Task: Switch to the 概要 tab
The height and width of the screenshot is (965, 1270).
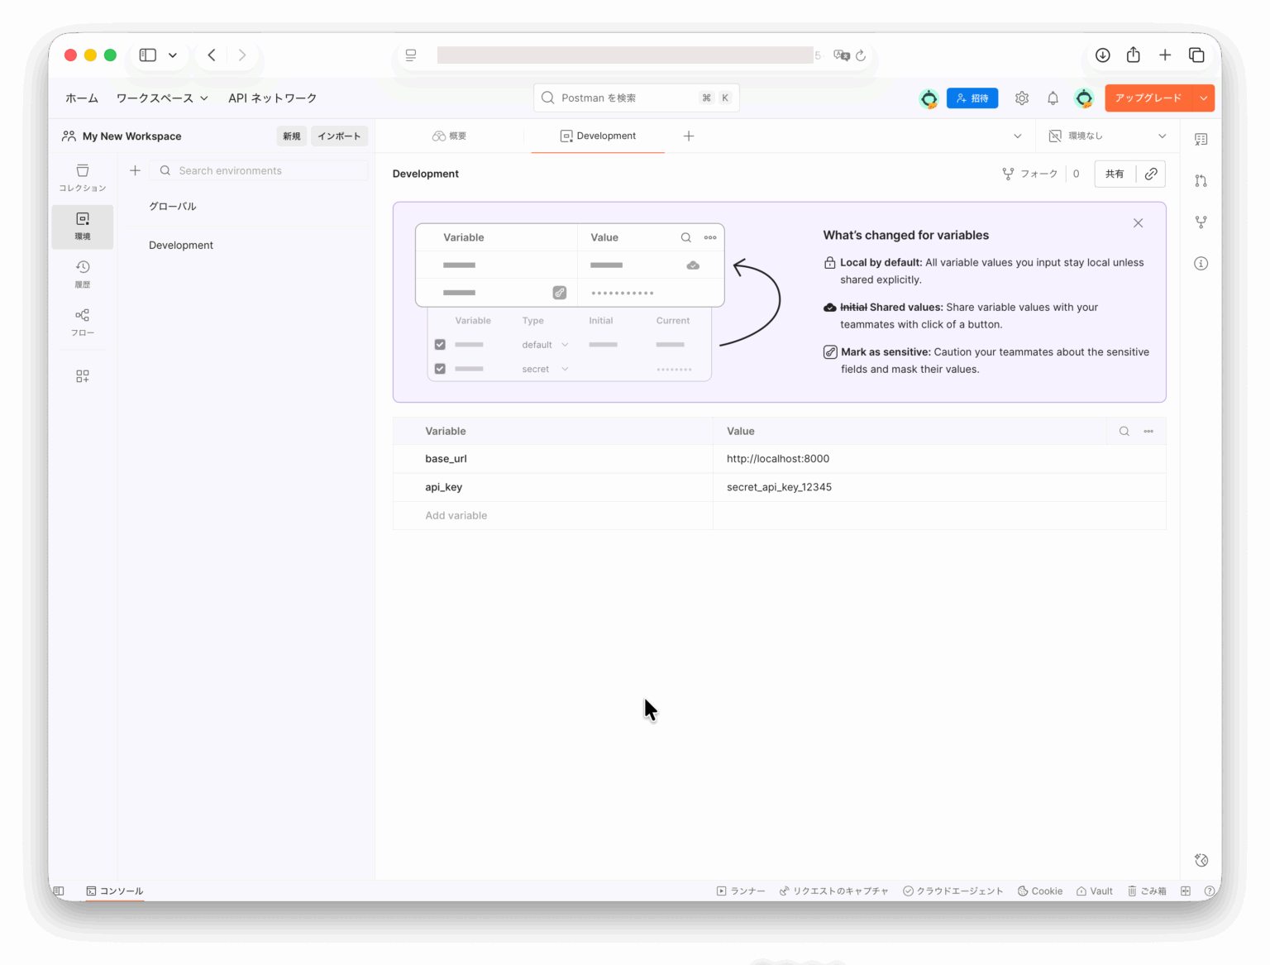Action: [449, 136]
